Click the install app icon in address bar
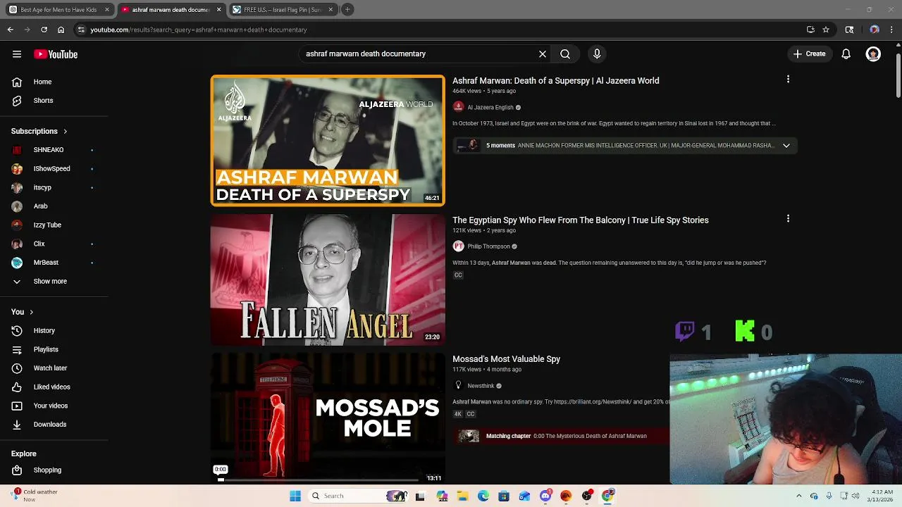Viewport: 902px width, 507px height. [x=810, y=30]
